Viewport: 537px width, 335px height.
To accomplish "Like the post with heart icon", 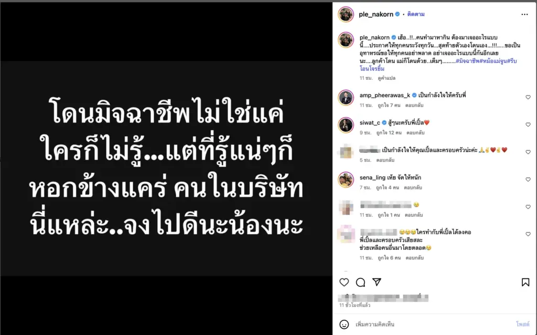I will pyautogui.click(x=344, y=282).
